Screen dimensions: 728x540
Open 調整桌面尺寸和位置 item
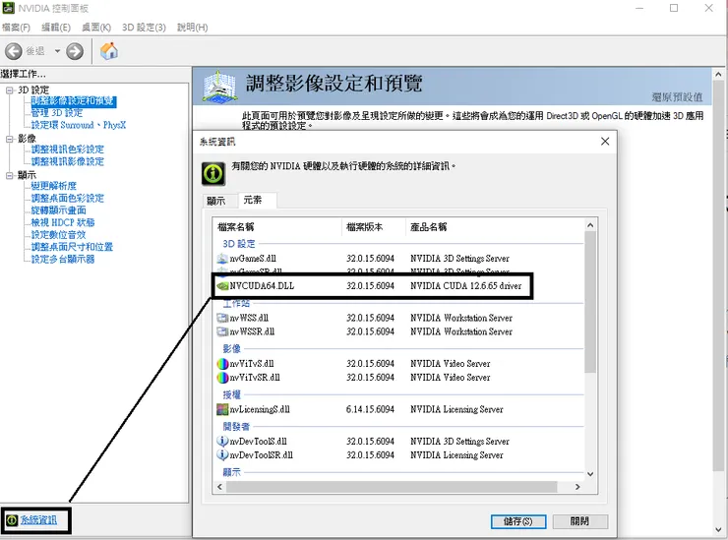point(72,247)
